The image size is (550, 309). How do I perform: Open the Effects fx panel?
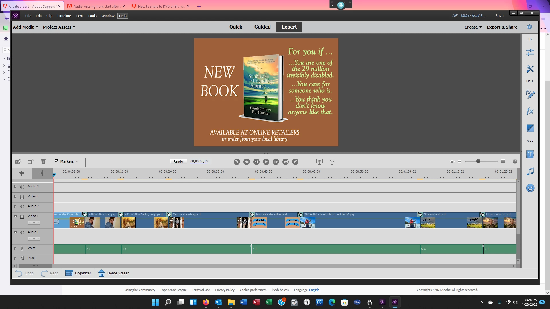click(530, 111)
